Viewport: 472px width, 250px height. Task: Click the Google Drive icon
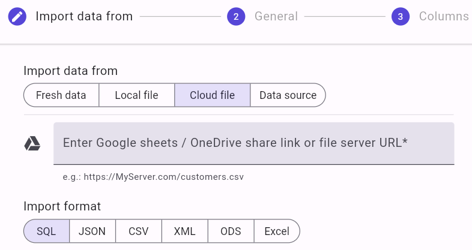(x=32, y=143)
